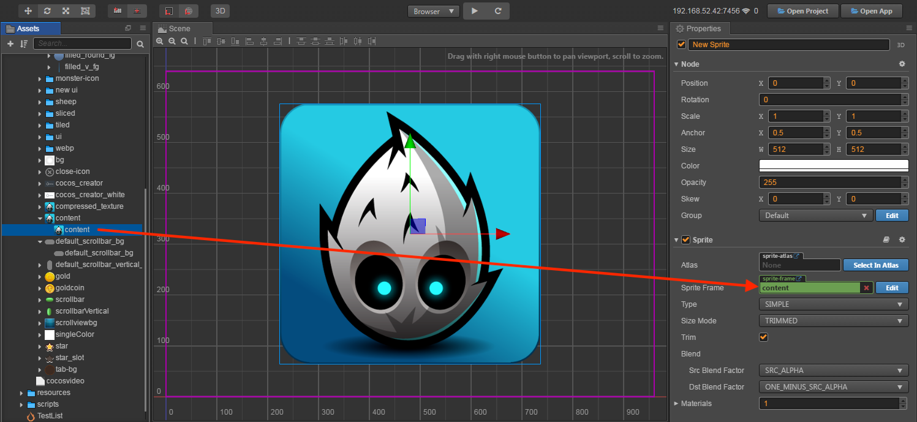Select the Scale transform tool
917x422 pixels.
[x=66, y=11]
